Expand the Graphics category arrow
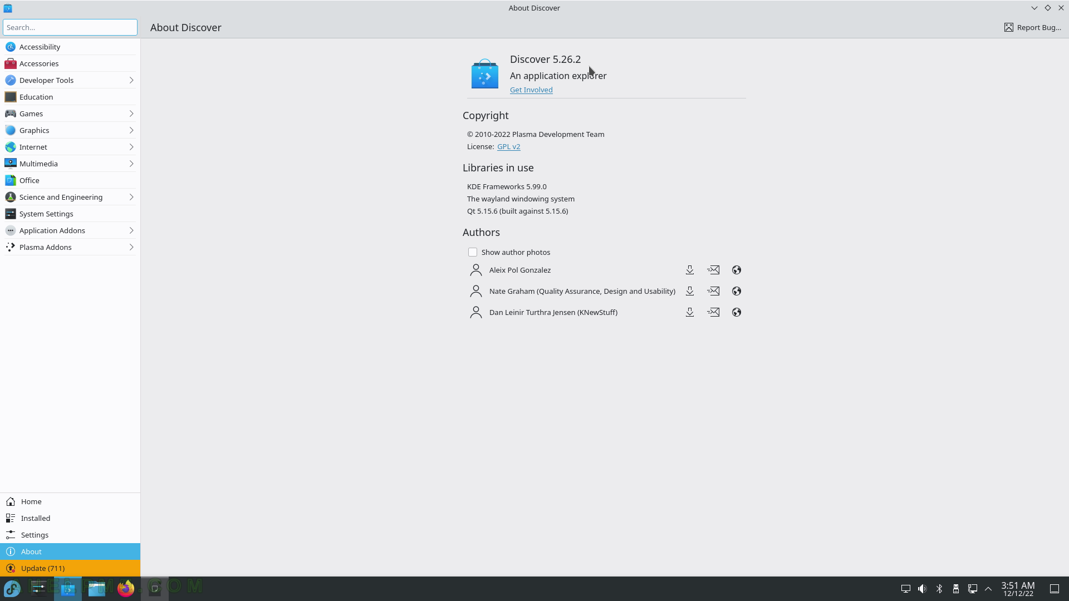 pyautogui.click(x=131, y=130)
